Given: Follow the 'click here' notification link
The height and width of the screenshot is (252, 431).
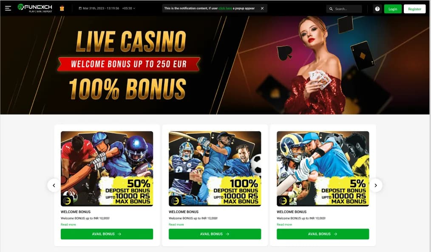Looking at the screenshot, I should pos(225,8).
